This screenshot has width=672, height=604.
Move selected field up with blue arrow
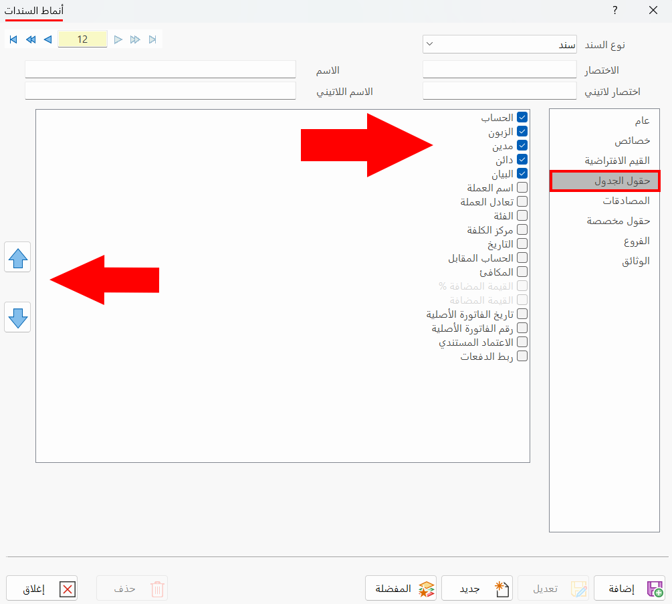point(17,258)
